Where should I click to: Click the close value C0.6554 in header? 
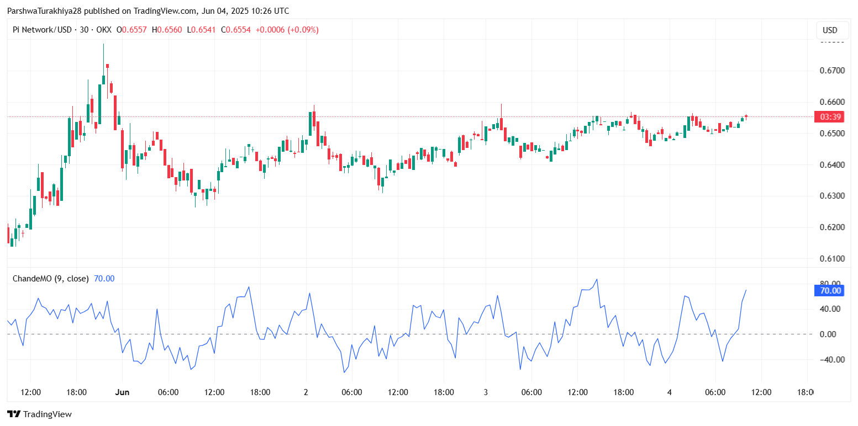pyautogui.click(x=236, y=30)
